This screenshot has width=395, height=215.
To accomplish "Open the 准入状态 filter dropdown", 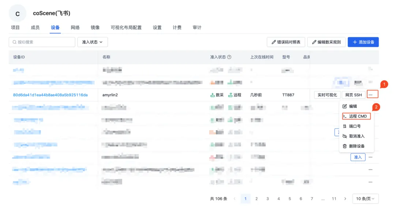I will 93,42.
